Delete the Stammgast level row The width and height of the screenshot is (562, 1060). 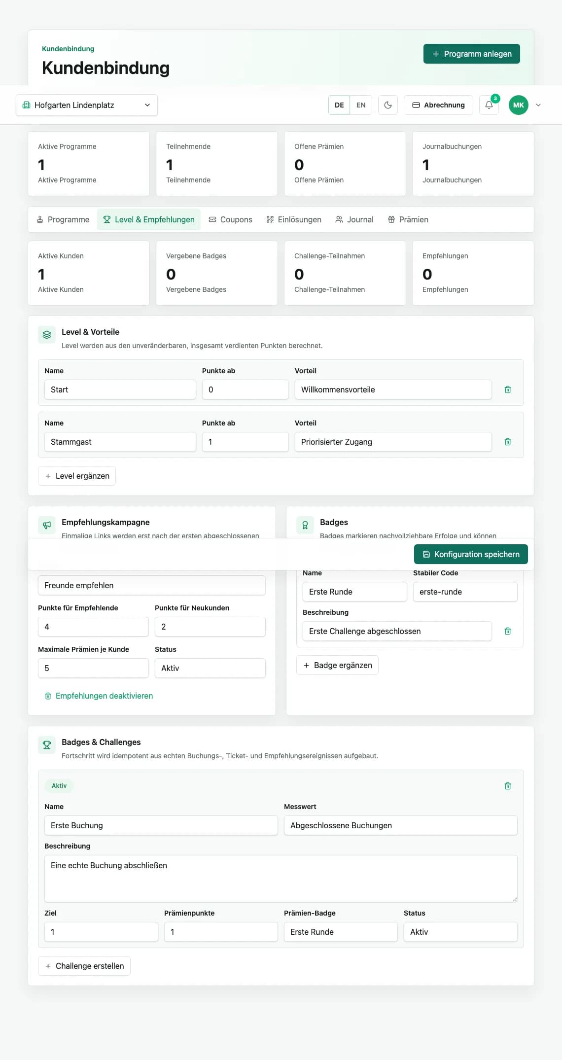[508, 442]
